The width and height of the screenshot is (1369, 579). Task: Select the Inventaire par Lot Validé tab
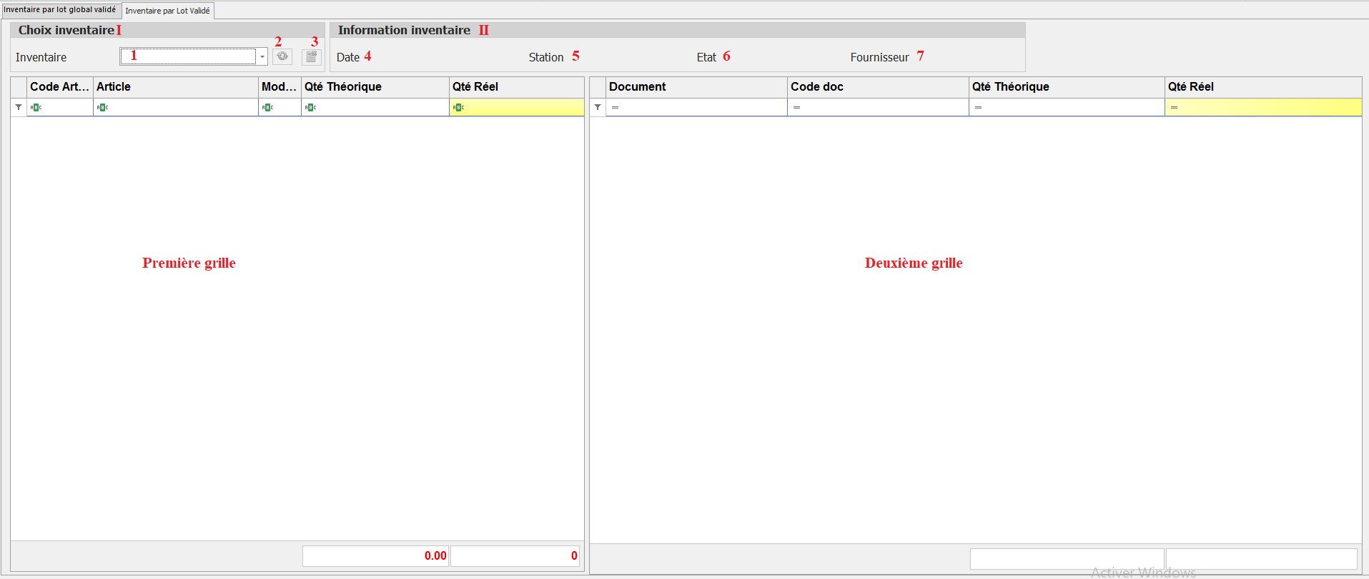168,11
